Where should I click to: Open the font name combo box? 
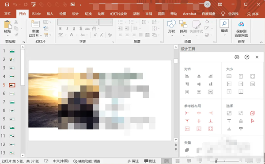coord(78,22)
